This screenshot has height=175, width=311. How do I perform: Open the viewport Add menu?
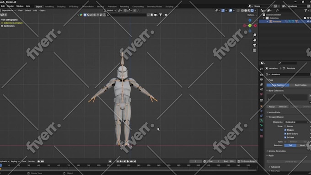point(35,11)
